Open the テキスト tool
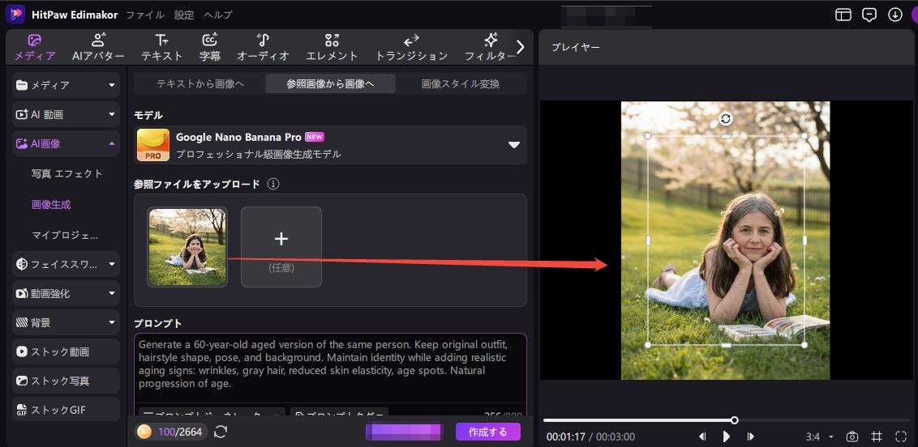Viewport: 918px width, 447px height. click(162, 48)
